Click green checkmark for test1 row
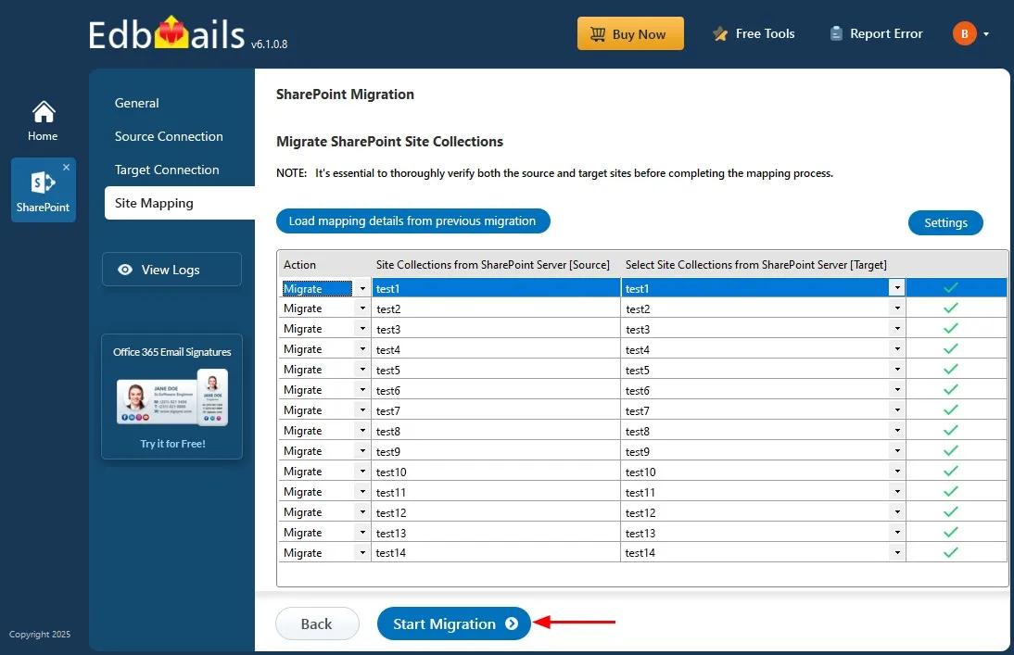1014x655 pixels. point(950,288)
